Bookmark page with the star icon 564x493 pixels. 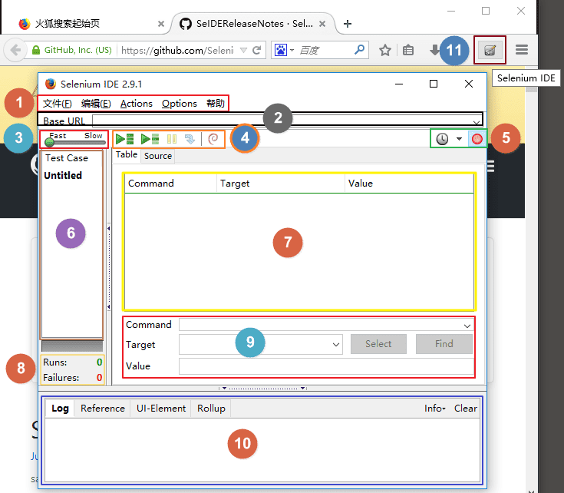[x=385, y=50]
